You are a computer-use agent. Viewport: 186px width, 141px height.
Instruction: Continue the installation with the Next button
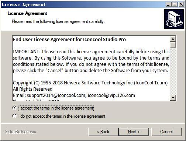pyautogui.click(x=134, y=132)
